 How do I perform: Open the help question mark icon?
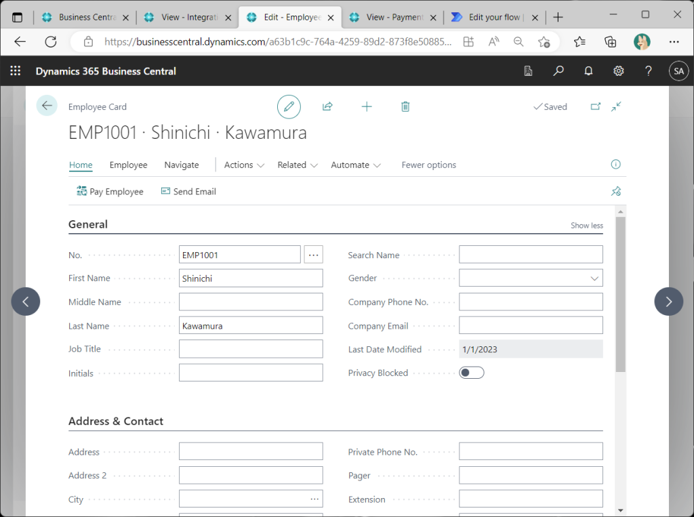[649, 71]
